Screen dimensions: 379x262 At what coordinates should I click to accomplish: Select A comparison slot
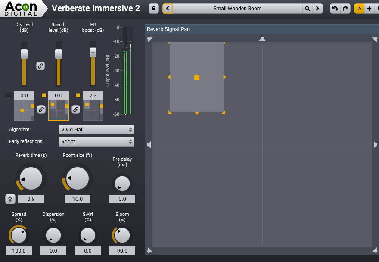point(360,9)
